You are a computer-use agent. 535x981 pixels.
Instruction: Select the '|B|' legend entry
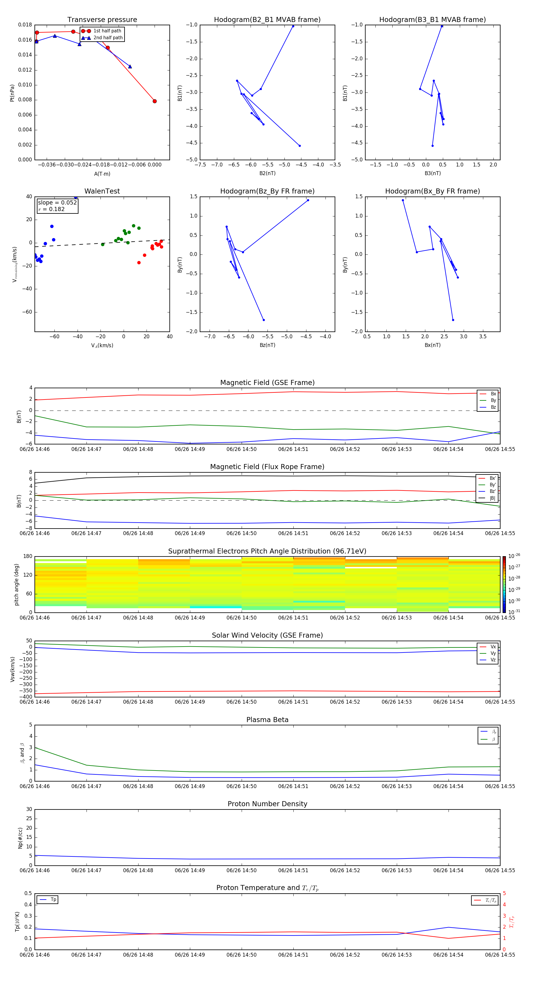[487, 498]
